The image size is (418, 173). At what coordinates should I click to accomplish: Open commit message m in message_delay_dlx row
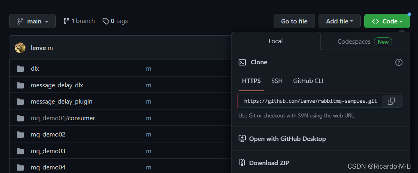click(x=148, y=85)
